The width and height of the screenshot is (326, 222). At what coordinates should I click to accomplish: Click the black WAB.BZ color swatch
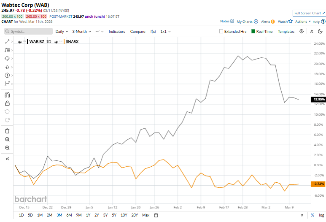tap(28, 42)
